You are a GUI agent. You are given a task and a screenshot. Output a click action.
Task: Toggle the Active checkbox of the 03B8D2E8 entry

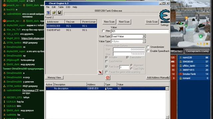(48, 89)
